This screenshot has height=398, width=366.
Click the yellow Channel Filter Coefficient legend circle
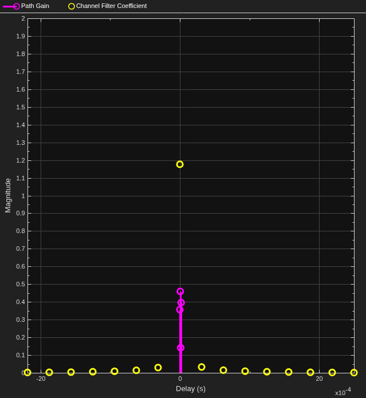pyautogui.click(x=72, y=6)
